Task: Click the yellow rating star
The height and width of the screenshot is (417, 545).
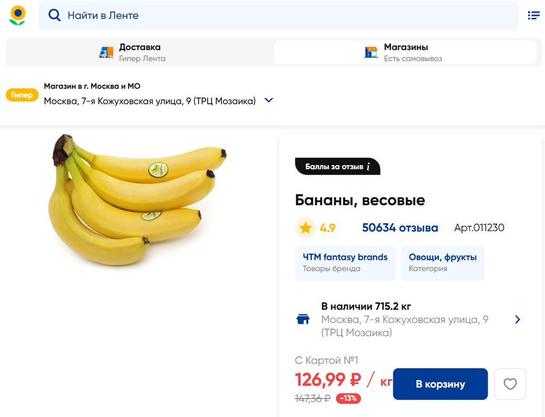Action: (x=305, y=228)
